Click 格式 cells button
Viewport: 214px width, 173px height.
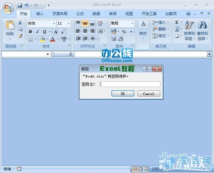click(160, 36)
